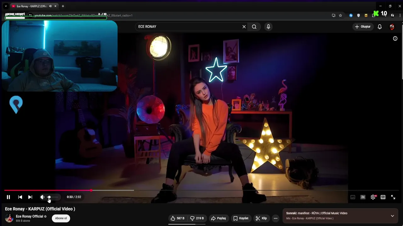Create a clip with the Klip button
The height and width of the screenshot is (226, 403).
[261, 218]
